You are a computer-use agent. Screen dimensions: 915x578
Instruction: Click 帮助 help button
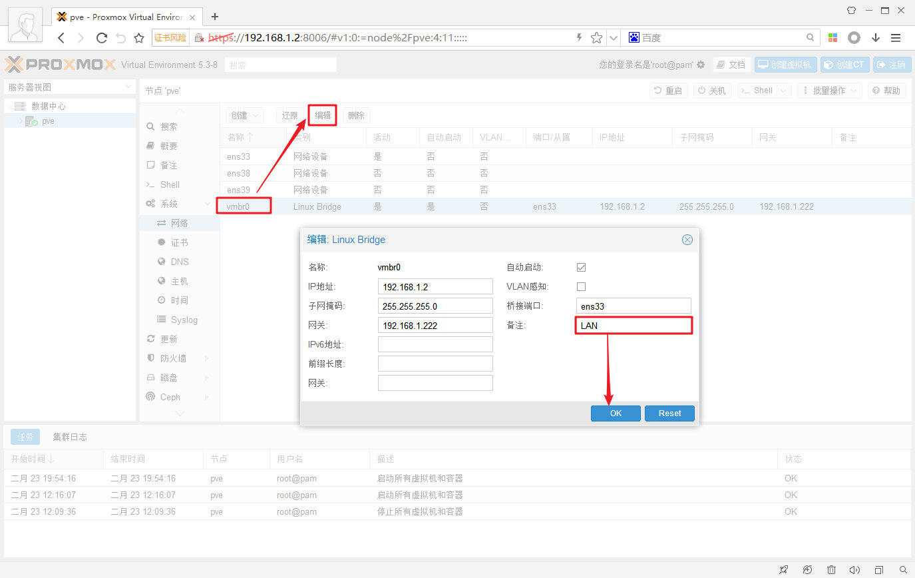click(886, 91)
